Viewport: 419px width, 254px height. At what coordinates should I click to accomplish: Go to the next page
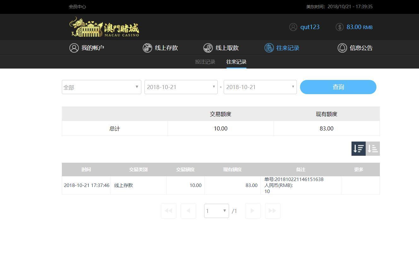253,211
